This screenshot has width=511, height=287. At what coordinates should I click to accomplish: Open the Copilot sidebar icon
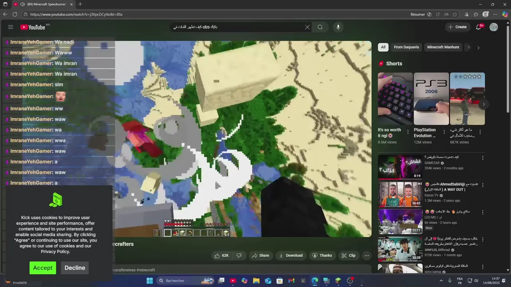[x=505, y=14]
